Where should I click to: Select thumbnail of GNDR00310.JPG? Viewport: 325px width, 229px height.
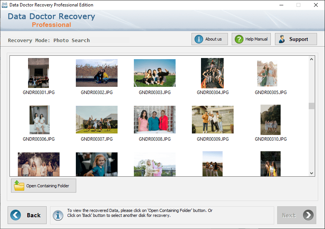point(270,120)
